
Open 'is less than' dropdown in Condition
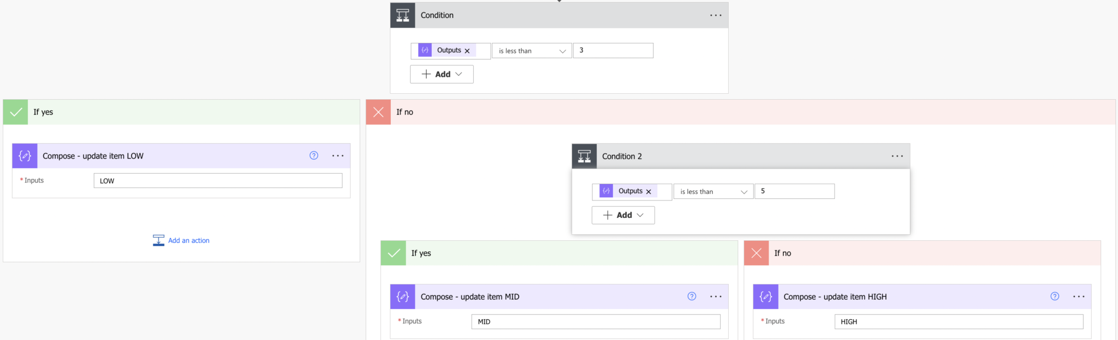point(532,51)
